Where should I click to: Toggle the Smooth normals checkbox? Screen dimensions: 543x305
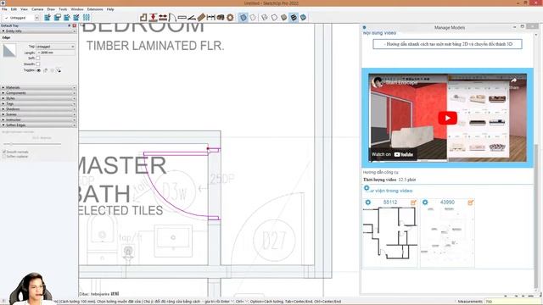(x=4, y=152)
